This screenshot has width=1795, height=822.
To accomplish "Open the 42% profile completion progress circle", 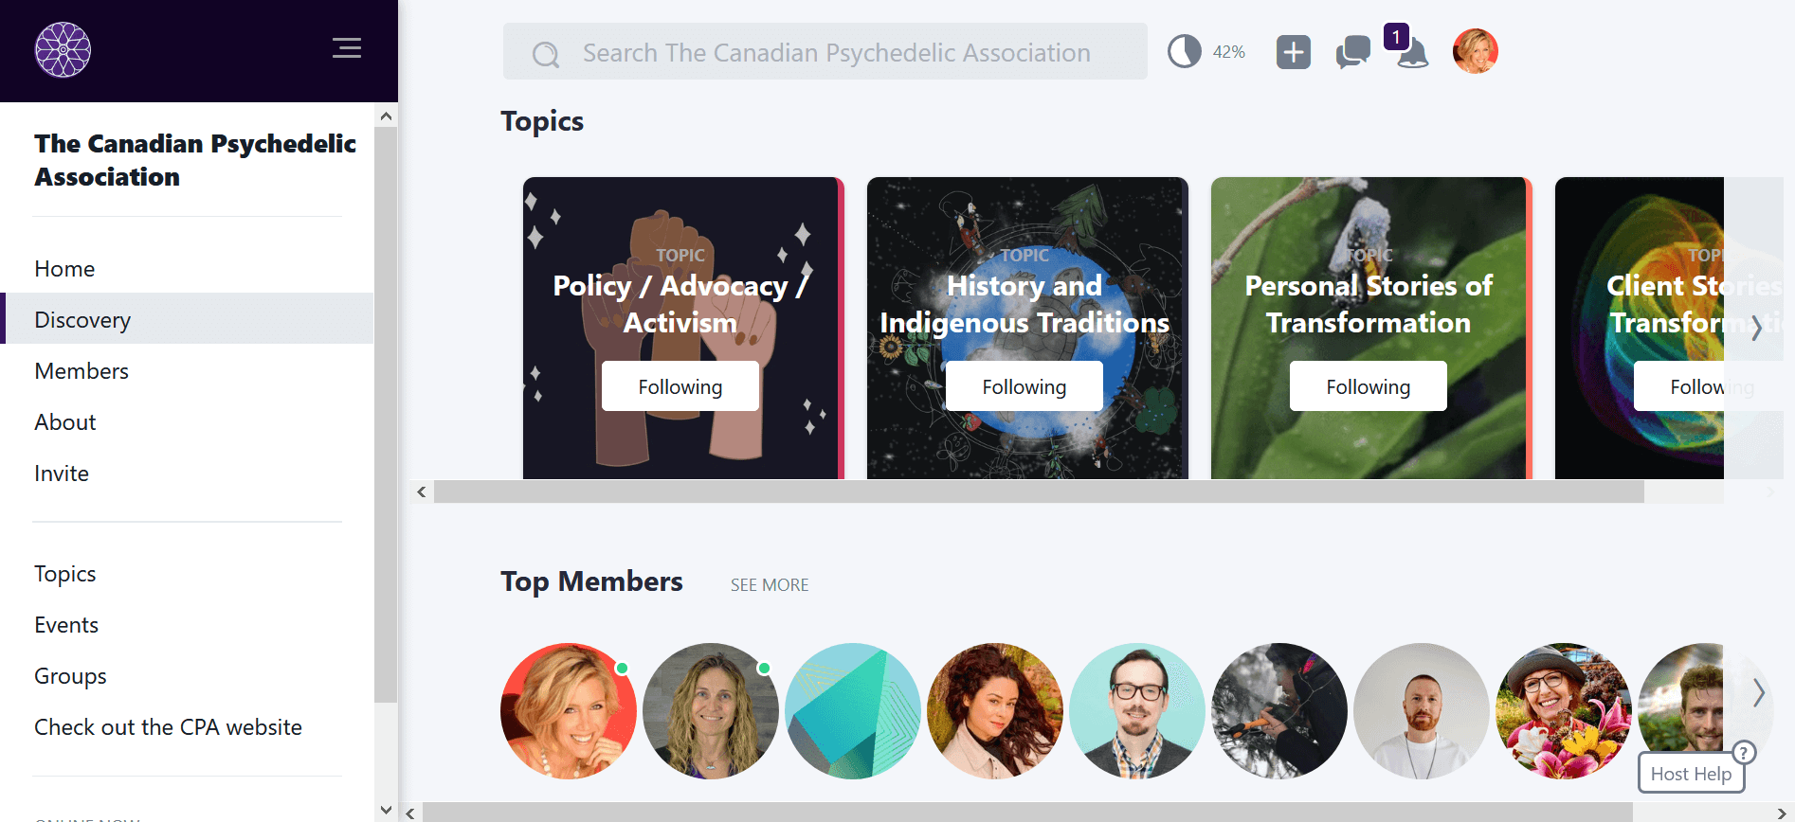I will coord(1184,51).
